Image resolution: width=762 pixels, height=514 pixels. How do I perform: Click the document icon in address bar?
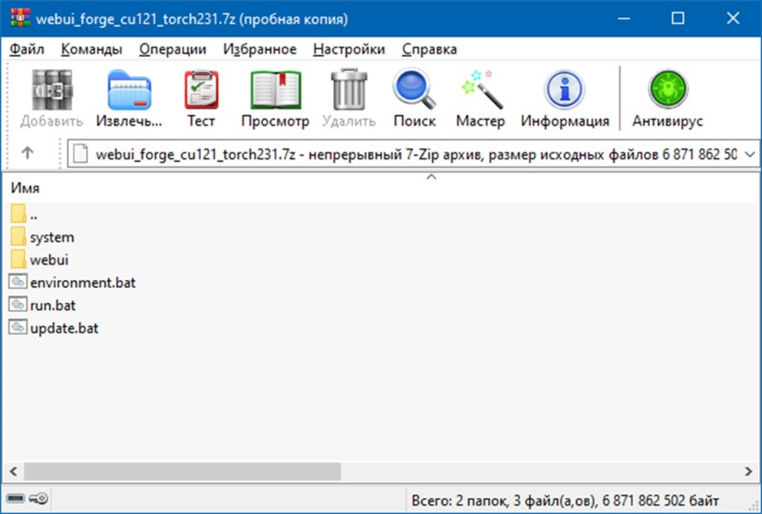pyautogui.click(x=80, y=154)
